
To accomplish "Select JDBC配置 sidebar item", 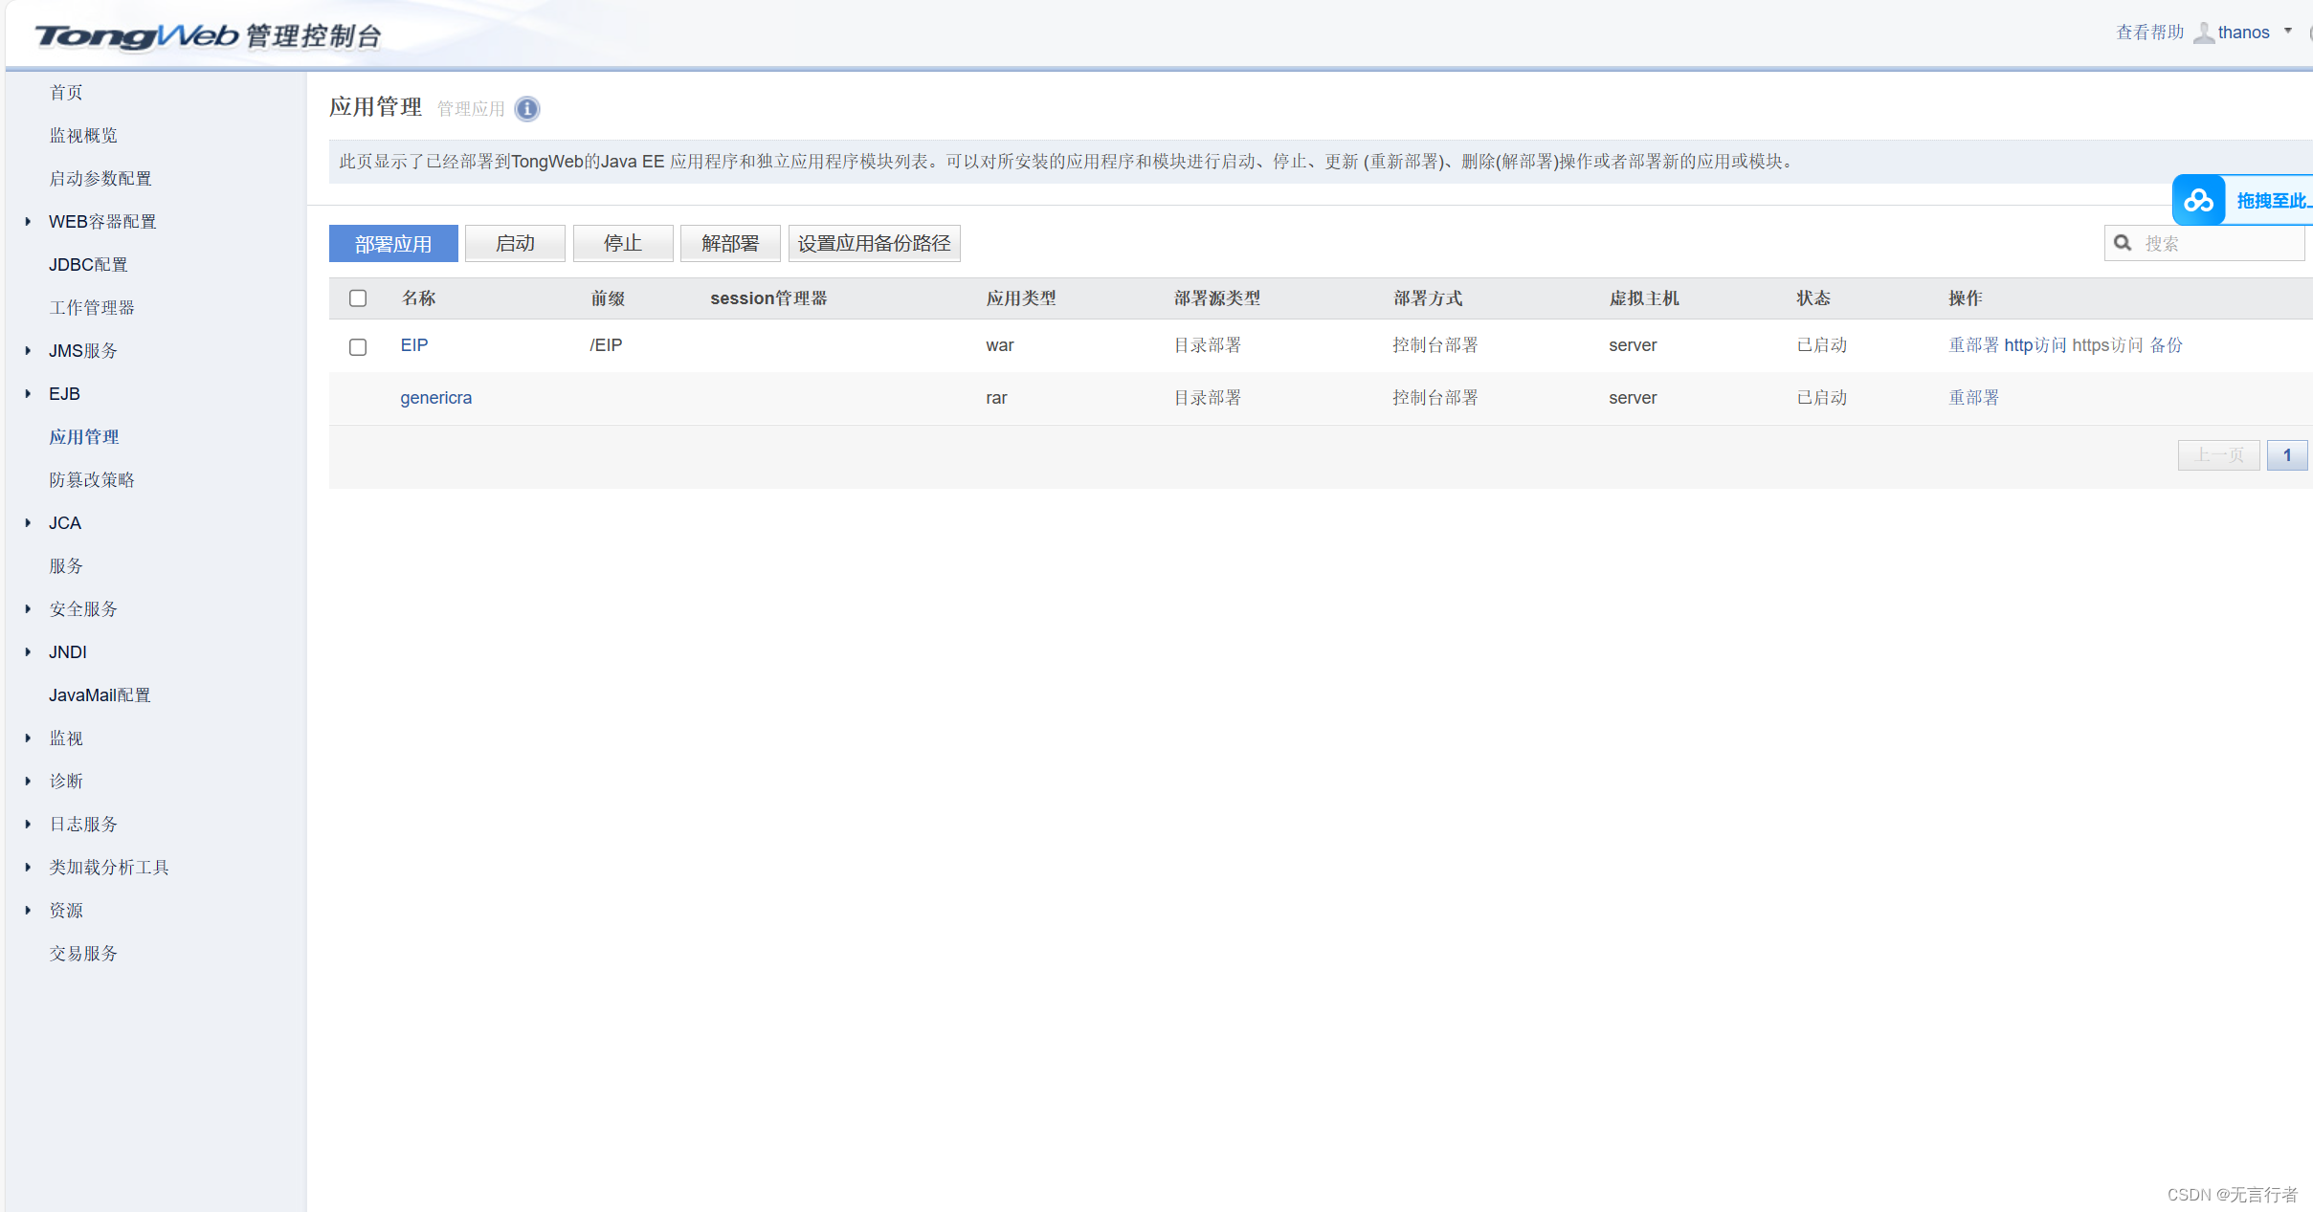I will click(88, 264).
